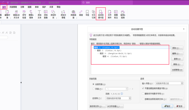Click the 搜索 search field in title bar

coord(107,2)
